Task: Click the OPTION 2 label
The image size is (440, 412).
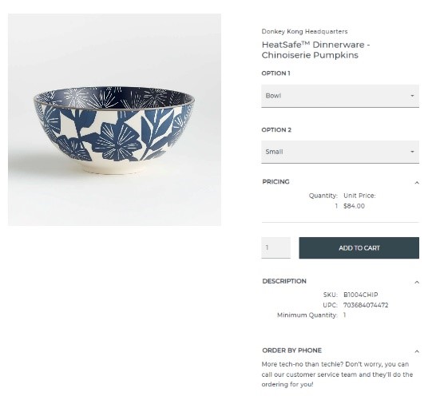Action: tap(276, 130)
